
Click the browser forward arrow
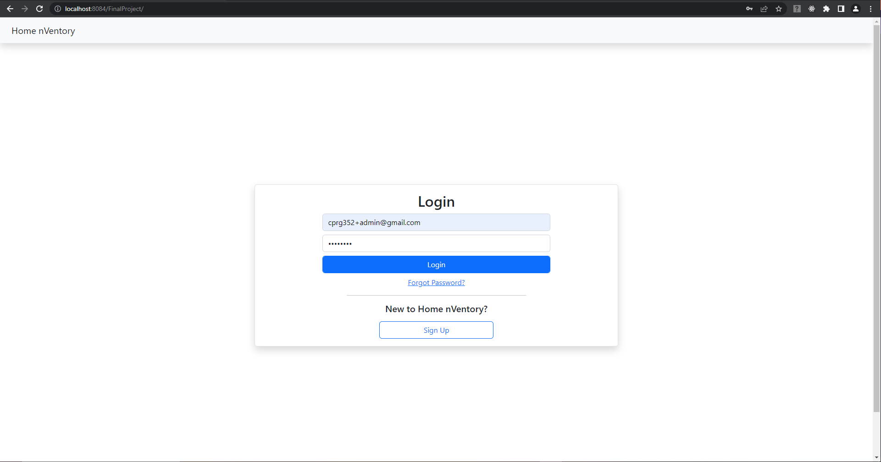click(x=25, y=9)
